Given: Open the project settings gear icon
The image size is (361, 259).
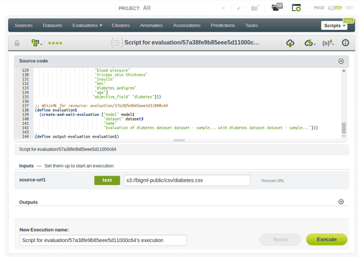Looking at the screenshot, I should tap(295, 7).
